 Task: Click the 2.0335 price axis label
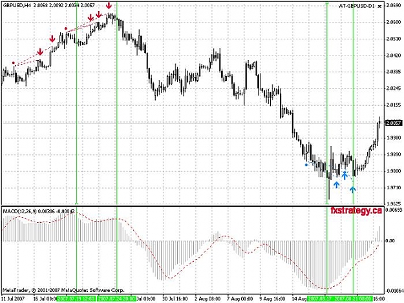(394, 72)
